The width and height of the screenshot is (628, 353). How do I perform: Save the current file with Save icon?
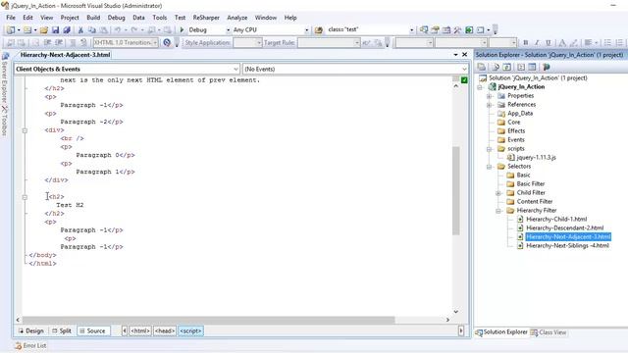coord(55,30)
